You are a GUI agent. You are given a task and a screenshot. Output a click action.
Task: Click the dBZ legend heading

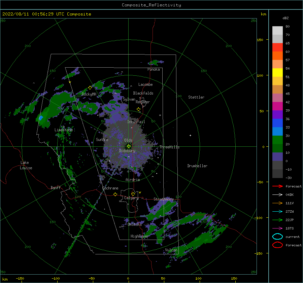pos(285,18)
